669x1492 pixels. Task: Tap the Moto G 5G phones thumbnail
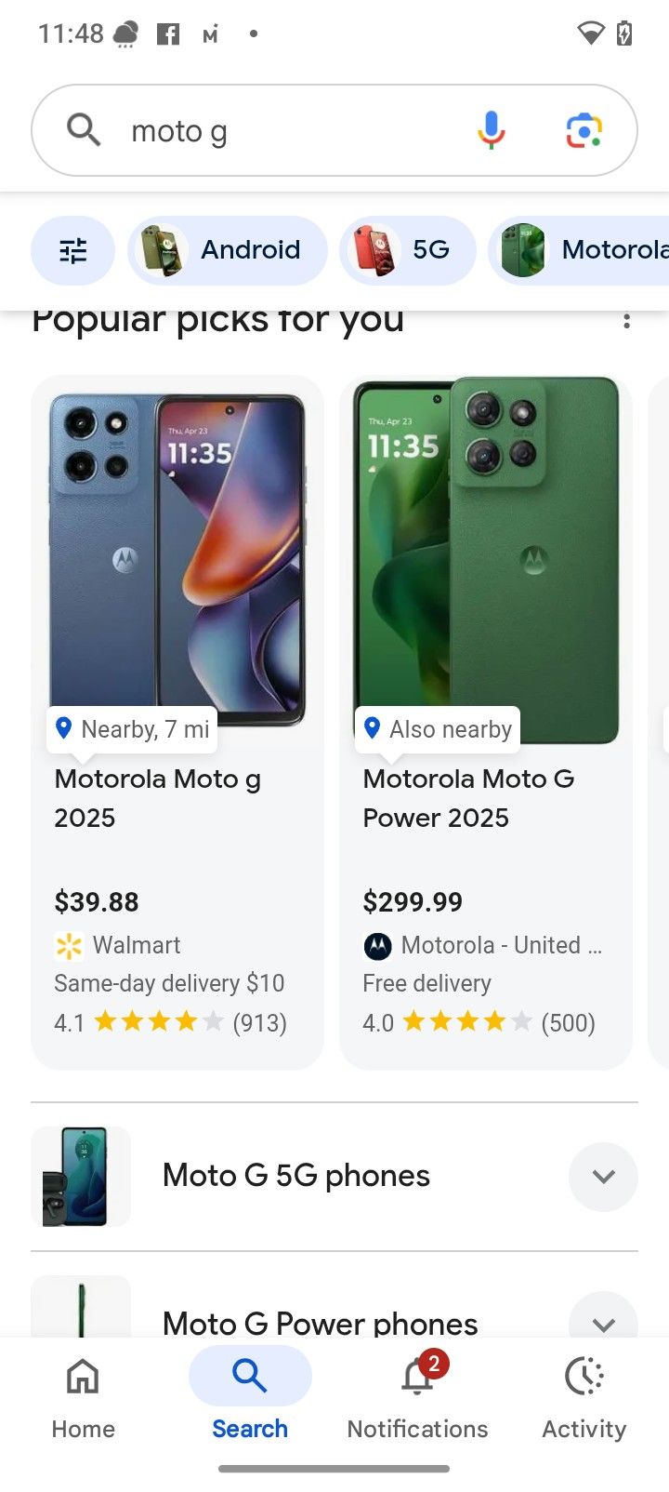(x=81, y=1177)
